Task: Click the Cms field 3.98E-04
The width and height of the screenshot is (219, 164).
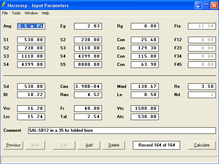Action: [x=88, y=86]
